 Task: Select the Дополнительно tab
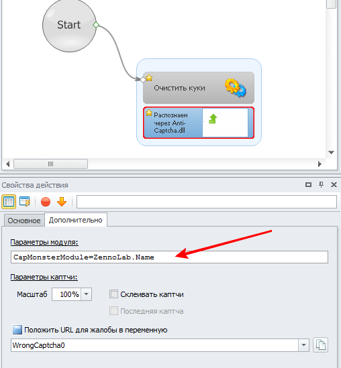pyautogui.click(x=76, y=220)
